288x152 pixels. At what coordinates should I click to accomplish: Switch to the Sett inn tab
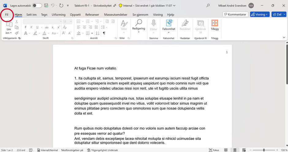(x=32, y=14)
